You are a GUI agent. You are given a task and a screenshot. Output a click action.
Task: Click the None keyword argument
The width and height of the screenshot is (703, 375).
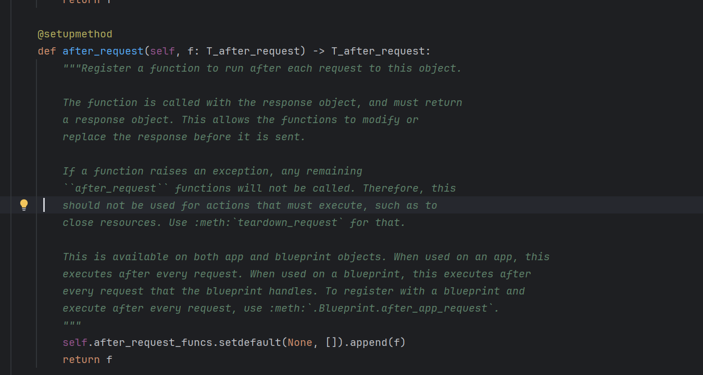tap(300, 342)
